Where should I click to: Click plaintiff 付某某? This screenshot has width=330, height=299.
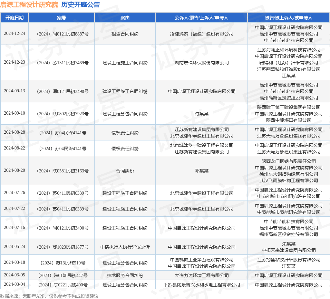pos(202,114)
